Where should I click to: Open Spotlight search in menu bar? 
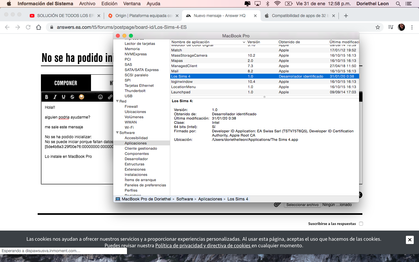tap(398, 4)
